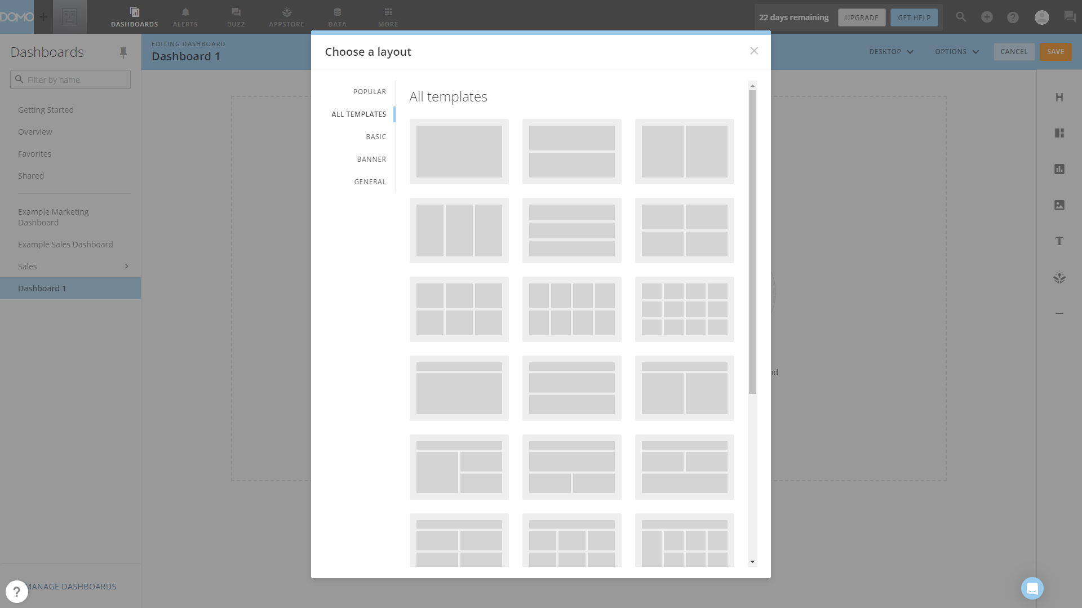Open the Dashboards navigation item
1082x608 pixels.
pos(134,17)
